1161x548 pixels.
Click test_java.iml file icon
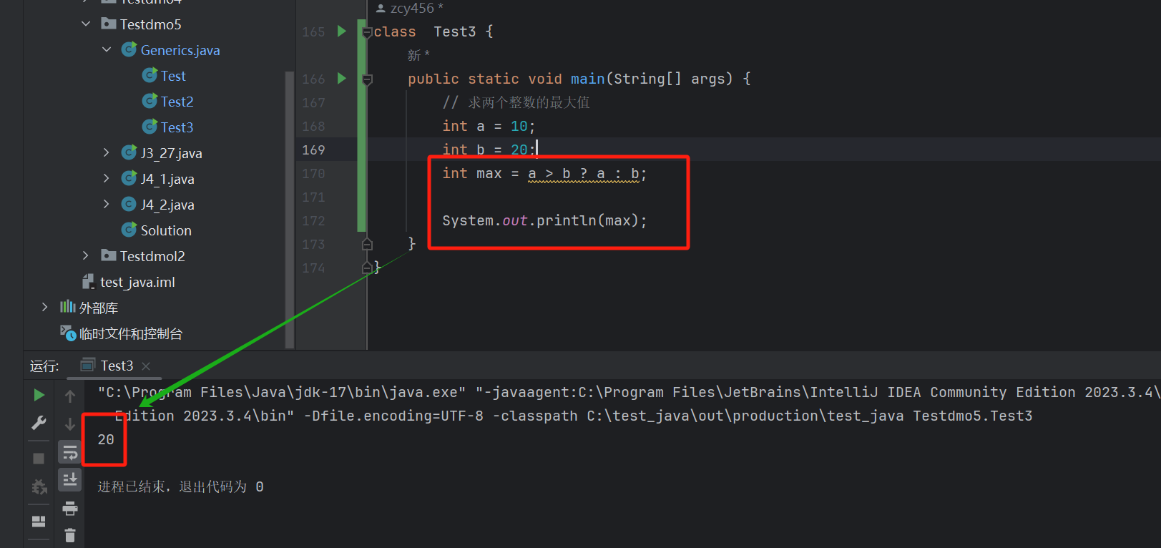(x=88, y=282)
